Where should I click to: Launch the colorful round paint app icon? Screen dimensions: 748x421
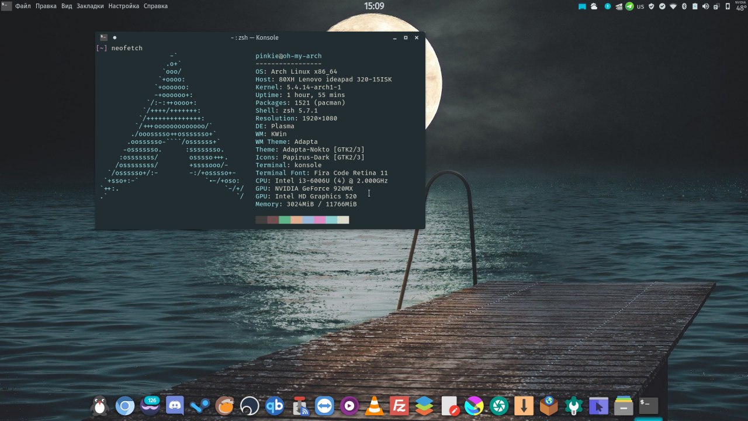point(474,405)
